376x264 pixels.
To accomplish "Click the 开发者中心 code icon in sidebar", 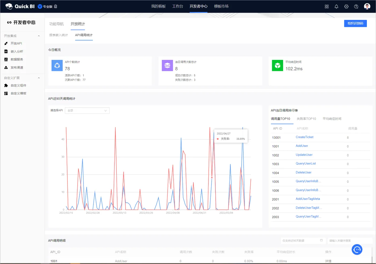I will pos(9,23).
